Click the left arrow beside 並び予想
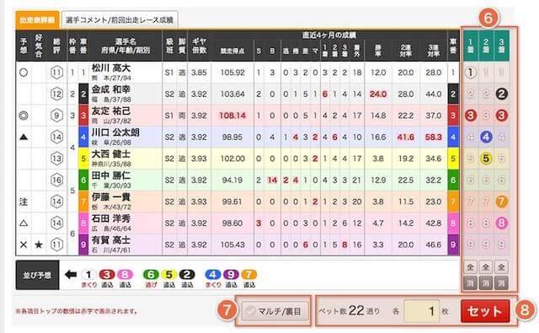Image resolution: width=539 pixels, height=333 pixels. (71, 275)
